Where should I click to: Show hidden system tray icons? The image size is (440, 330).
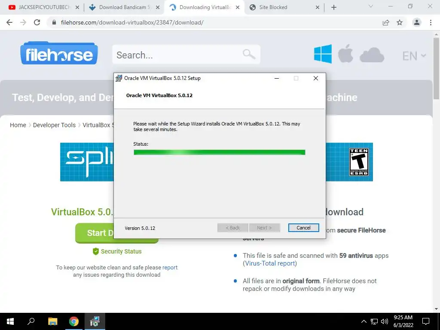coord(364,321)
